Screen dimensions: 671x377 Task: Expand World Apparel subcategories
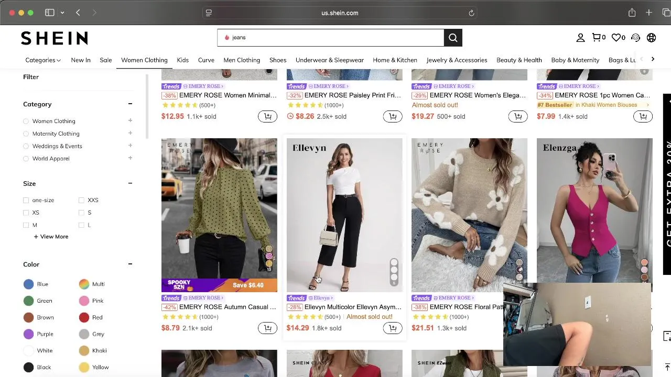(130, 158)
